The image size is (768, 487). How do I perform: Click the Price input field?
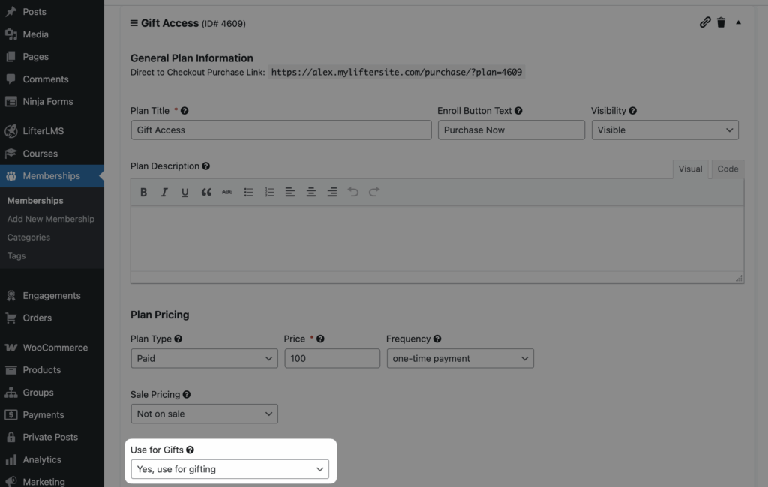(332, 359)
